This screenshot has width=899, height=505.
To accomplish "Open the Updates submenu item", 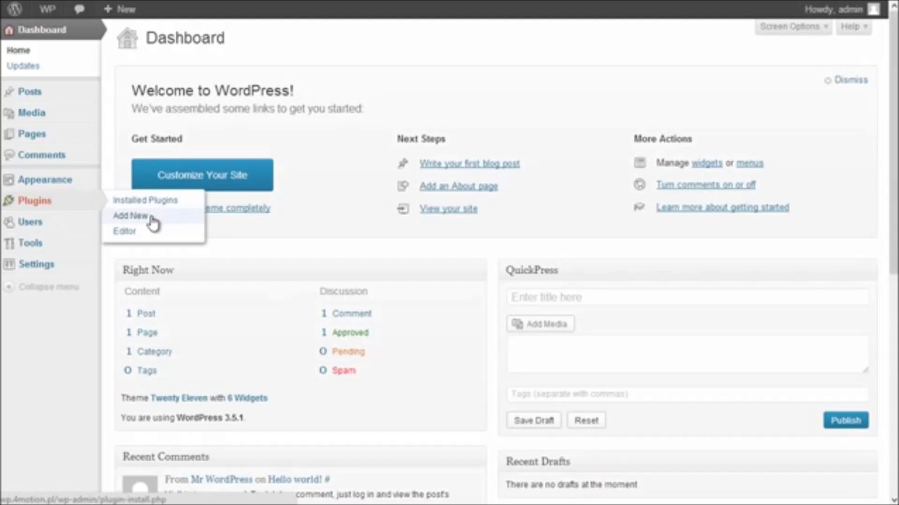I will pyautogui.click(x=23, y=66).
